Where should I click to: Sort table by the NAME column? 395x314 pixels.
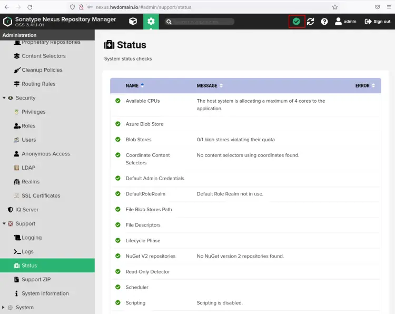pyautogui.click(x=135, y=86)
